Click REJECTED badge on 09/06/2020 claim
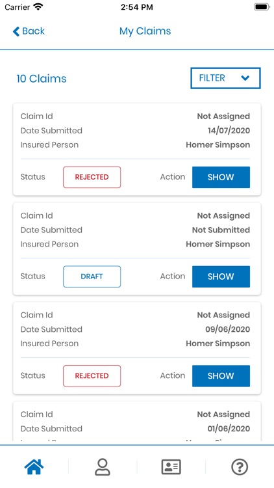 pyautogui.click(x=92, y=375)
